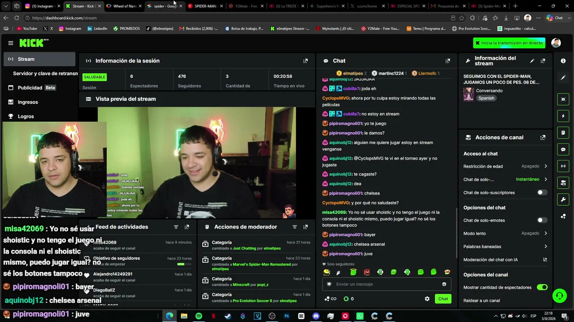Click the info icon in right sidebar
This screenshot has height=322, width=574.
(563, 61)
